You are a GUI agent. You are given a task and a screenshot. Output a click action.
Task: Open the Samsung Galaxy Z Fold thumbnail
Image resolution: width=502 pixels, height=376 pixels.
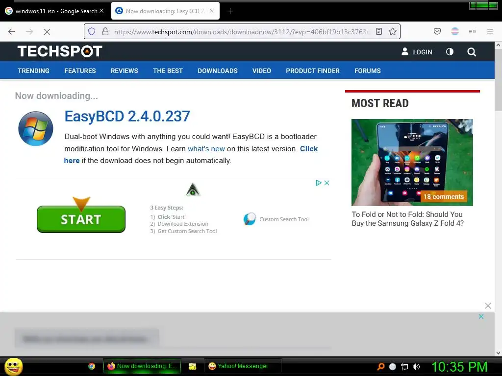pos(412,163)
